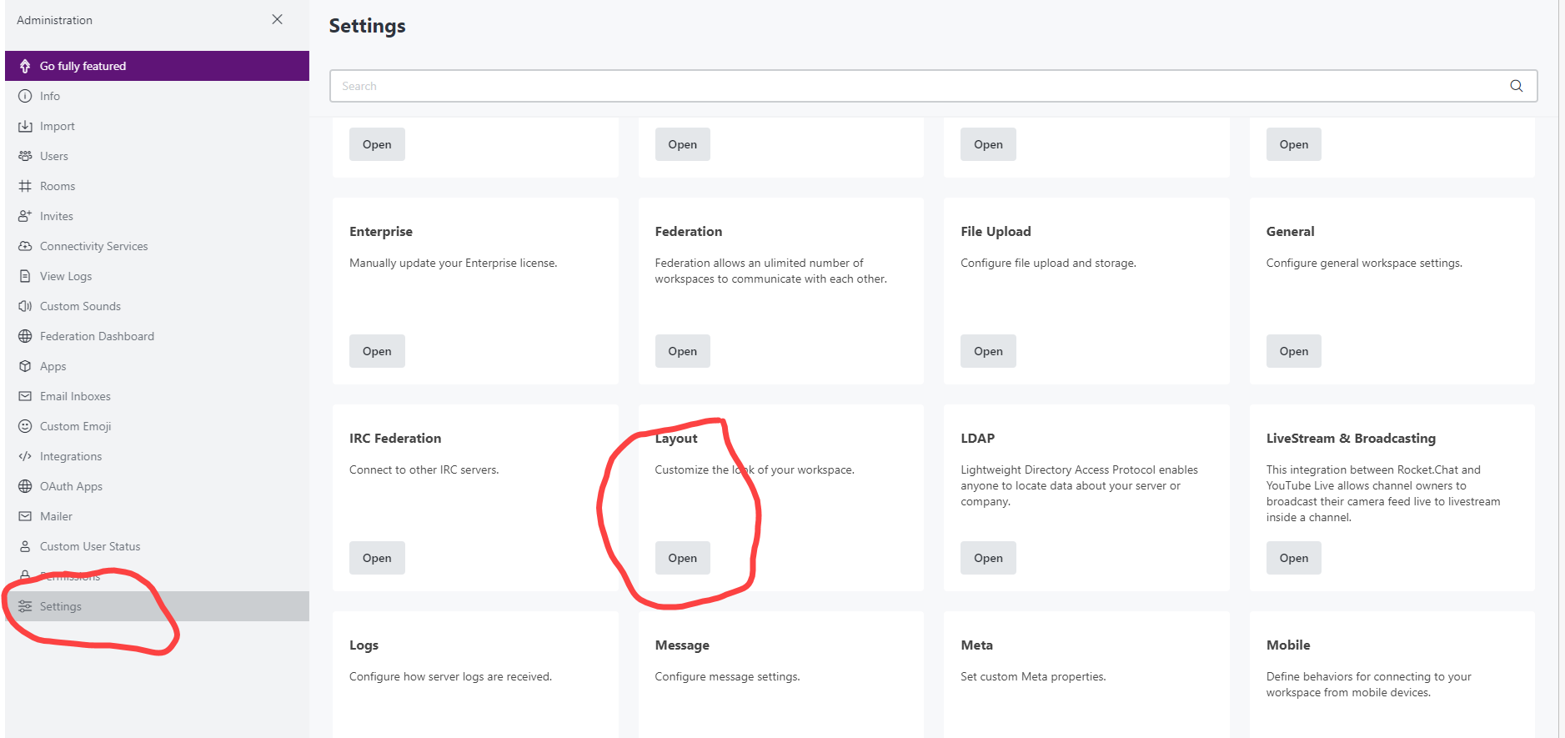Click the Import download icon
This screenshot has height=738, width=1565.
(25, 126)
